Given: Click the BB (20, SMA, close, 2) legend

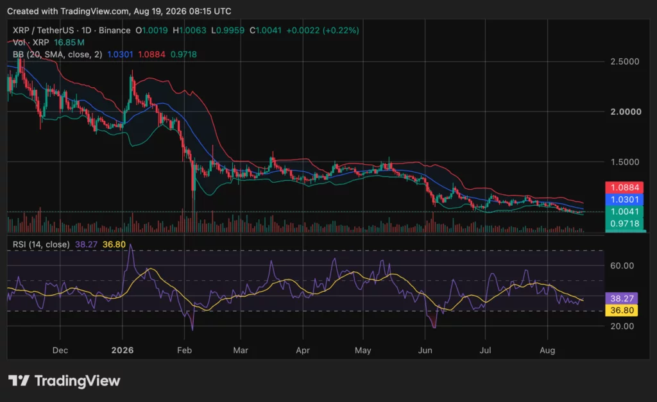Looking at the screenshot, I should coord(57,54).
